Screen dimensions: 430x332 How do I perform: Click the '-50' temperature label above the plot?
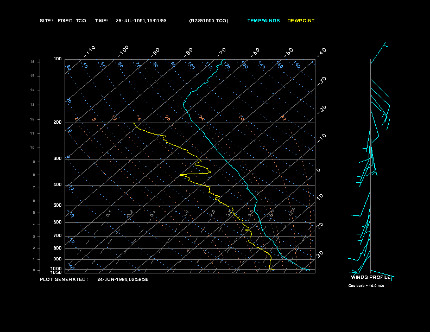[288, 53]
